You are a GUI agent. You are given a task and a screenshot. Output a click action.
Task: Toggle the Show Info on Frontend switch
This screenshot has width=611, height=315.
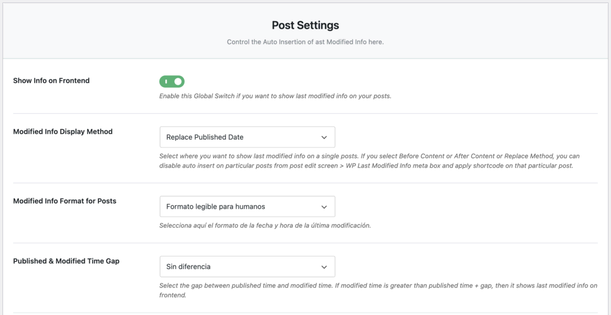(172, 81)
